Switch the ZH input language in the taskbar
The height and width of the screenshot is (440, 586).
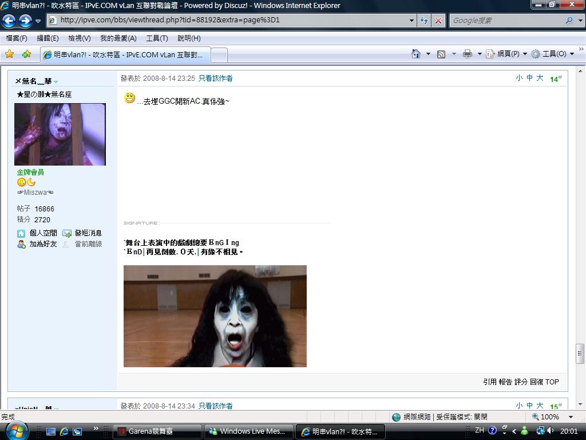click(x=479, y=430)
